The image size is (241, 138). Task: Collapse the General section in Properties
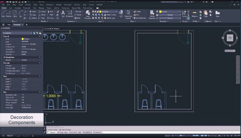point(40,36)
